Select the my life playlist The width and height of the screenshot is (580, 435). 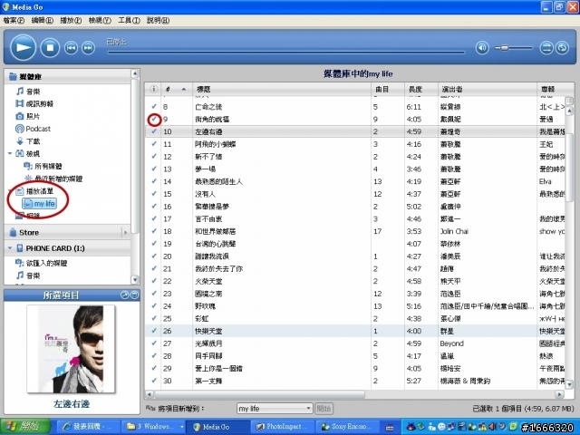39,203
